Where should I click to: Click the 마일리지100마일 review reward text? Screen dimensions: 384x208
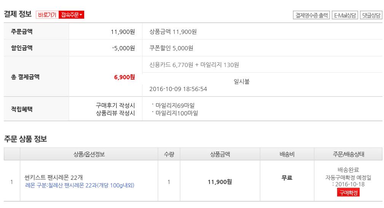click(x=177, y=113)
